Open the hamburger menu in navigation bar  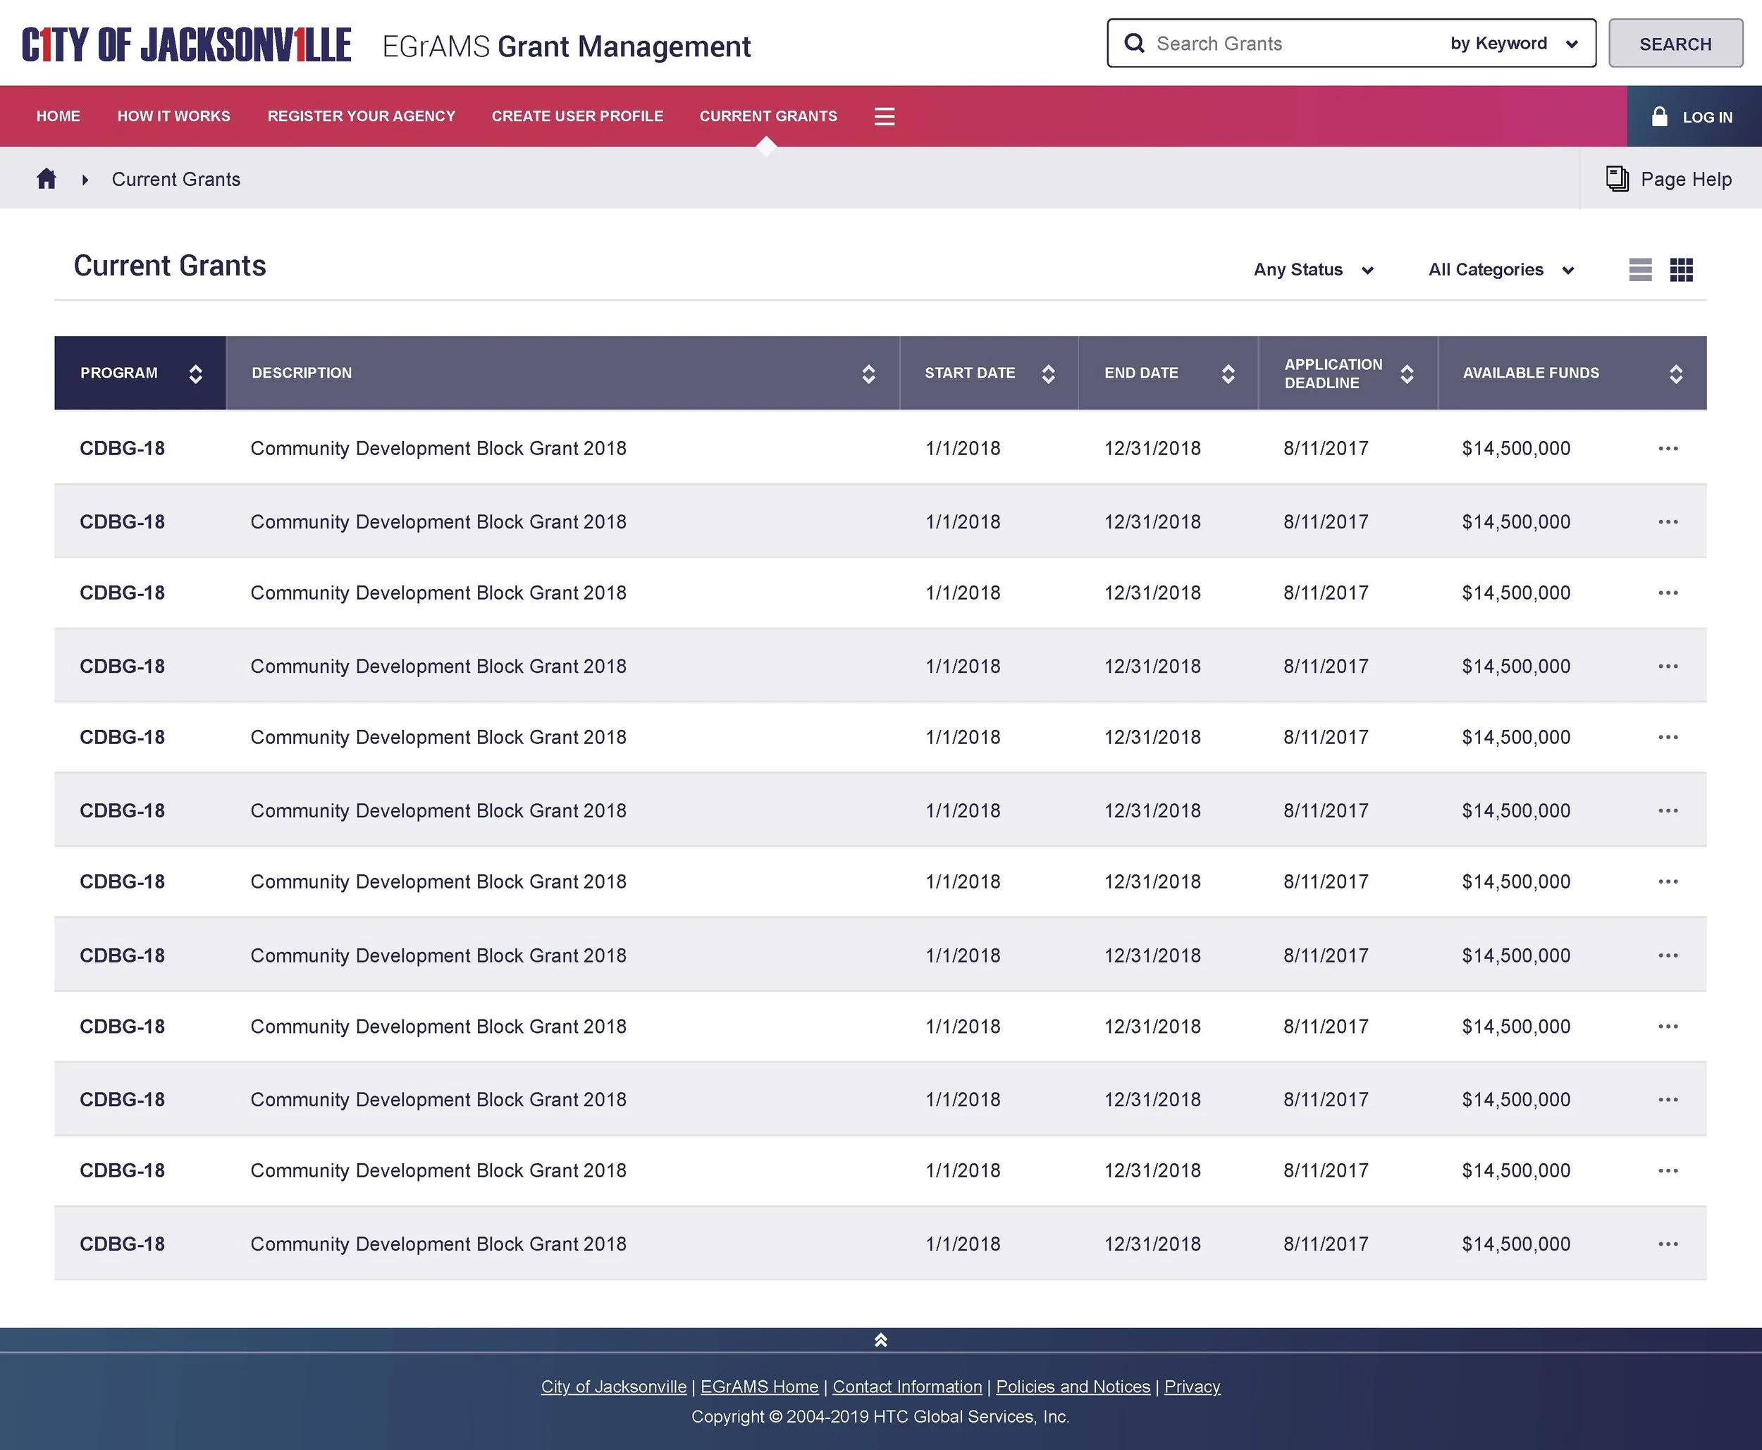[x=884, y=116]
